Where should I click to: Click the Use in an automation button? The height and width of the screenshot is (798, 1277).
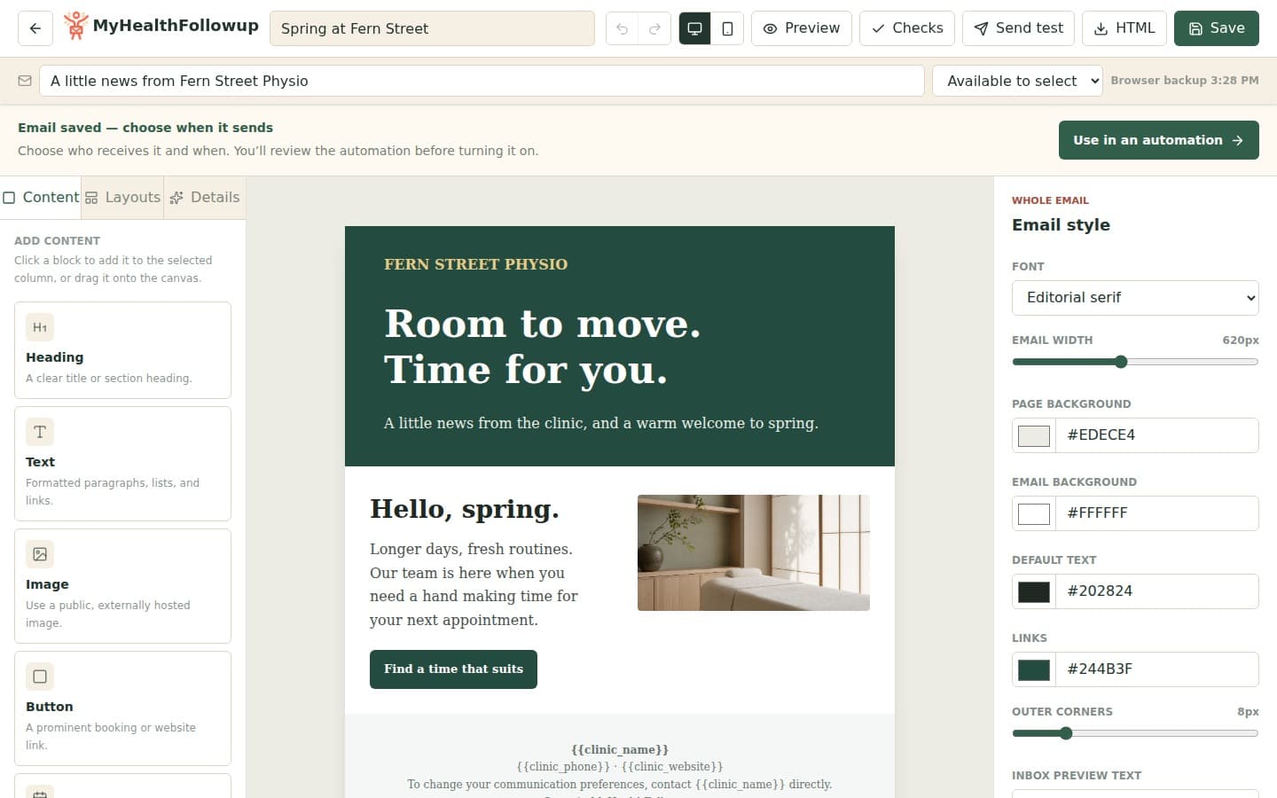tap(1159, 140)
